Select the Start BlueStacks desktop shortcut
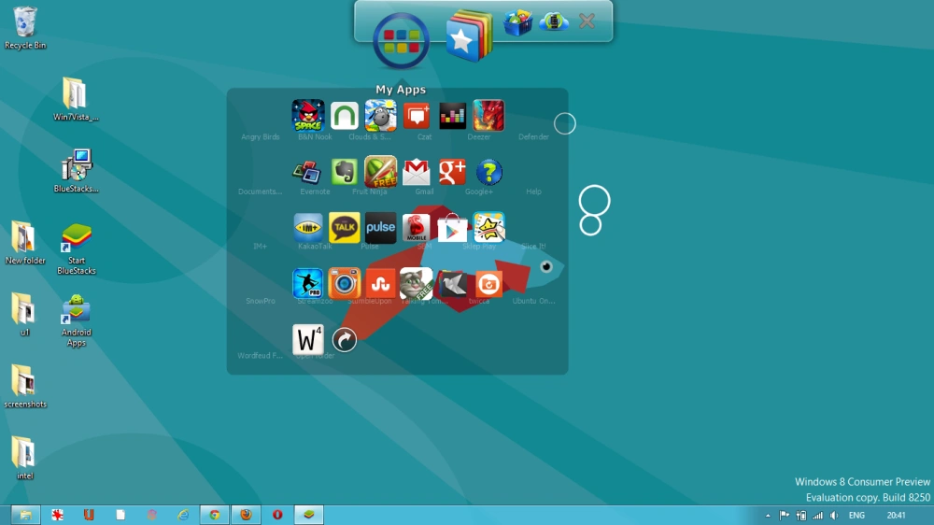The image size is (934, 525). (x=77, y=248)
